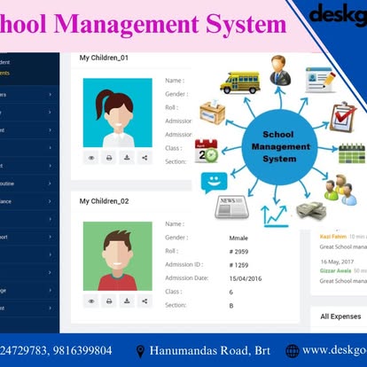The image size is (367, 367).
Task: Click 'Admission Date:' label of My Children_02
Action: 187,278
